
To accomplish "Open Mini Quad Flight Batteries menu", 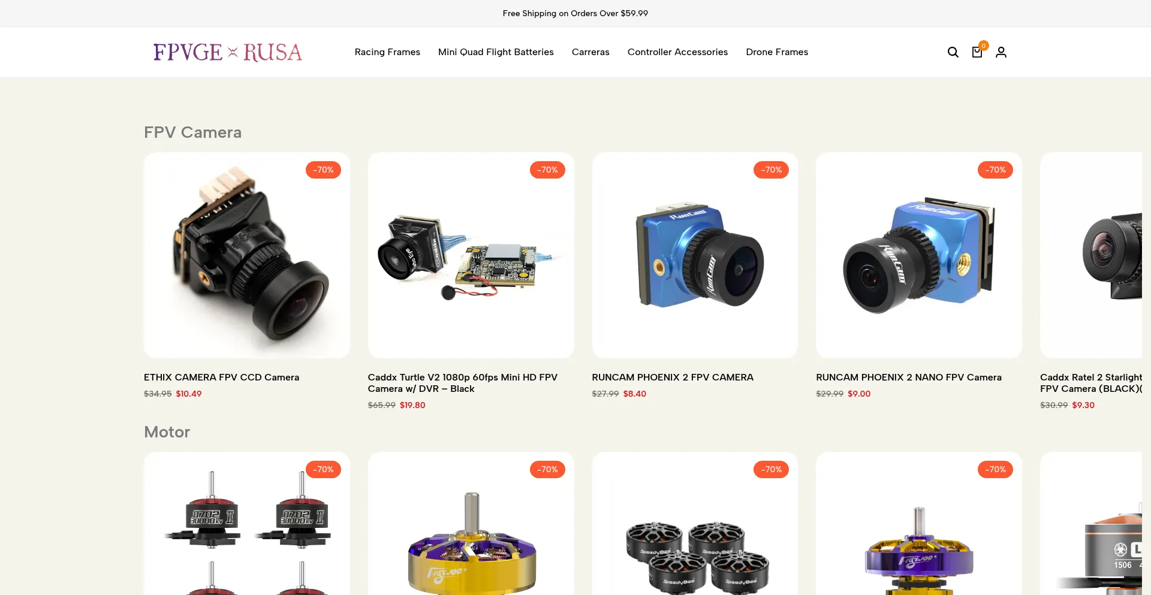I will click(x=496, y=52).
